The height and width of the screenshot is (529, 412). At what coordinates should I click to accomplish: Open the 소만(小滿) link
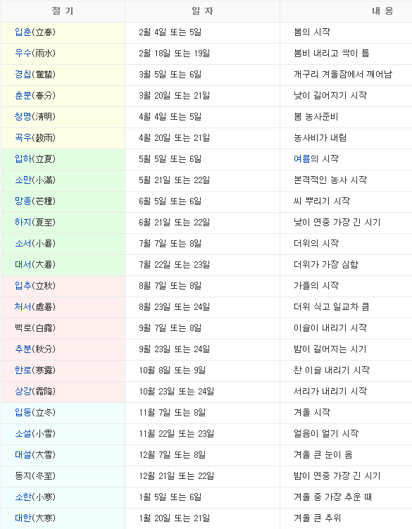click(x=23, y=180)
